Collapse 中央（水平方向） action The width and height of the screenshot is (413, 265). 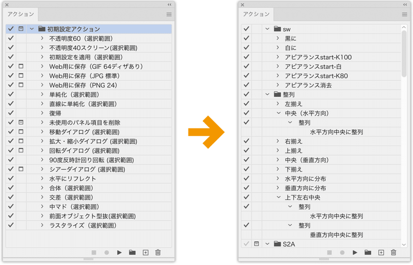tap(278, 113)
